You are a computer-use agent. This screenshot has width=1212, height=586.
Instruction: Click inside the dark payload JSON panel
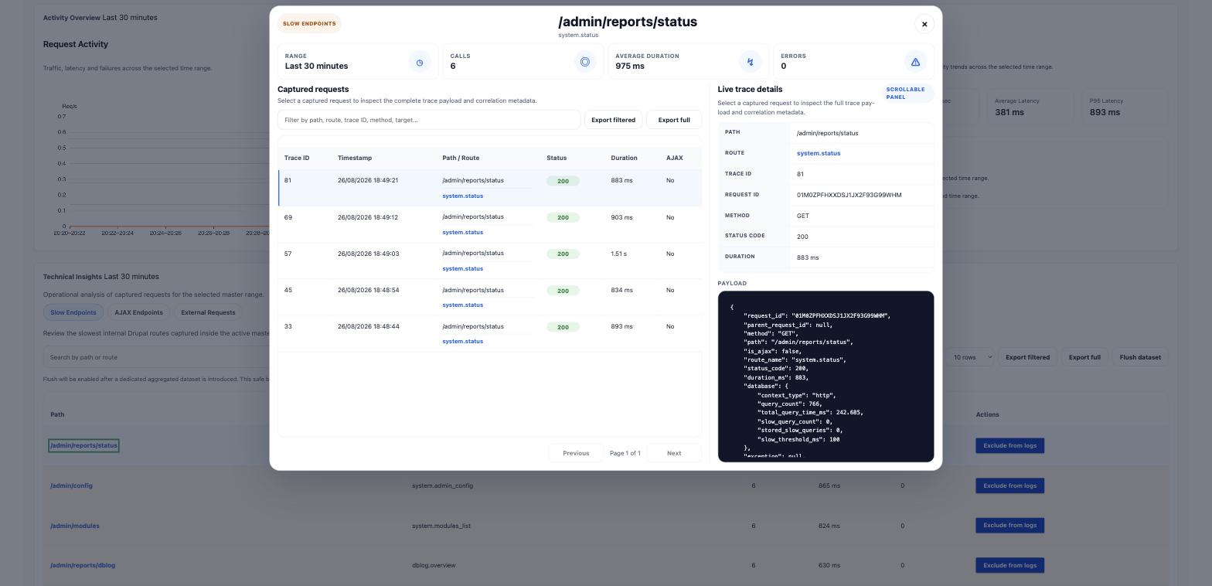826,376
